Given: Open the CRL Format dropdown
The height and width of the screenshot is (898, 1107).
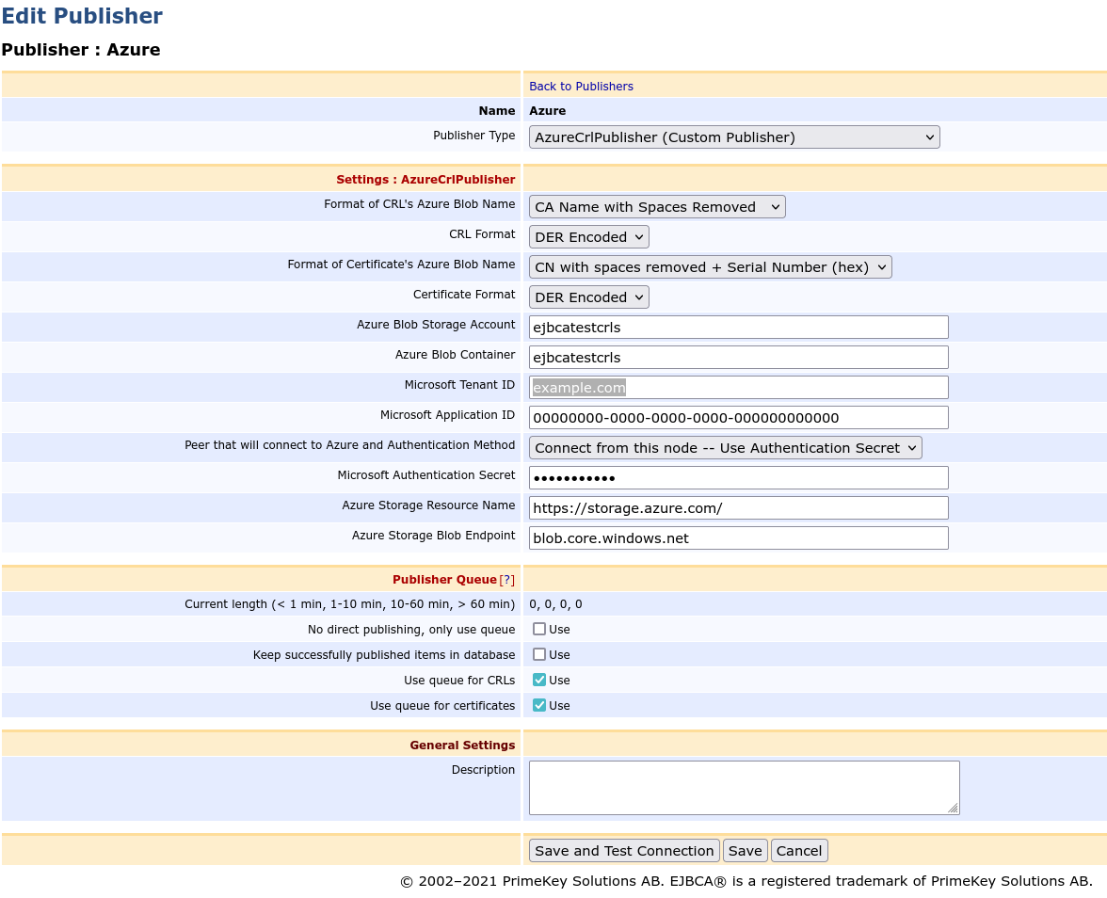Looking at the screenshot, I should point(588,236).
